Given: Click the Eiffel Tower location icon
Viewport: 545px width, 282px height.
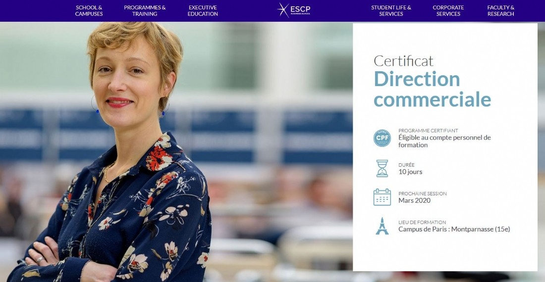Looking at the screenshot, I should [382, 226].
